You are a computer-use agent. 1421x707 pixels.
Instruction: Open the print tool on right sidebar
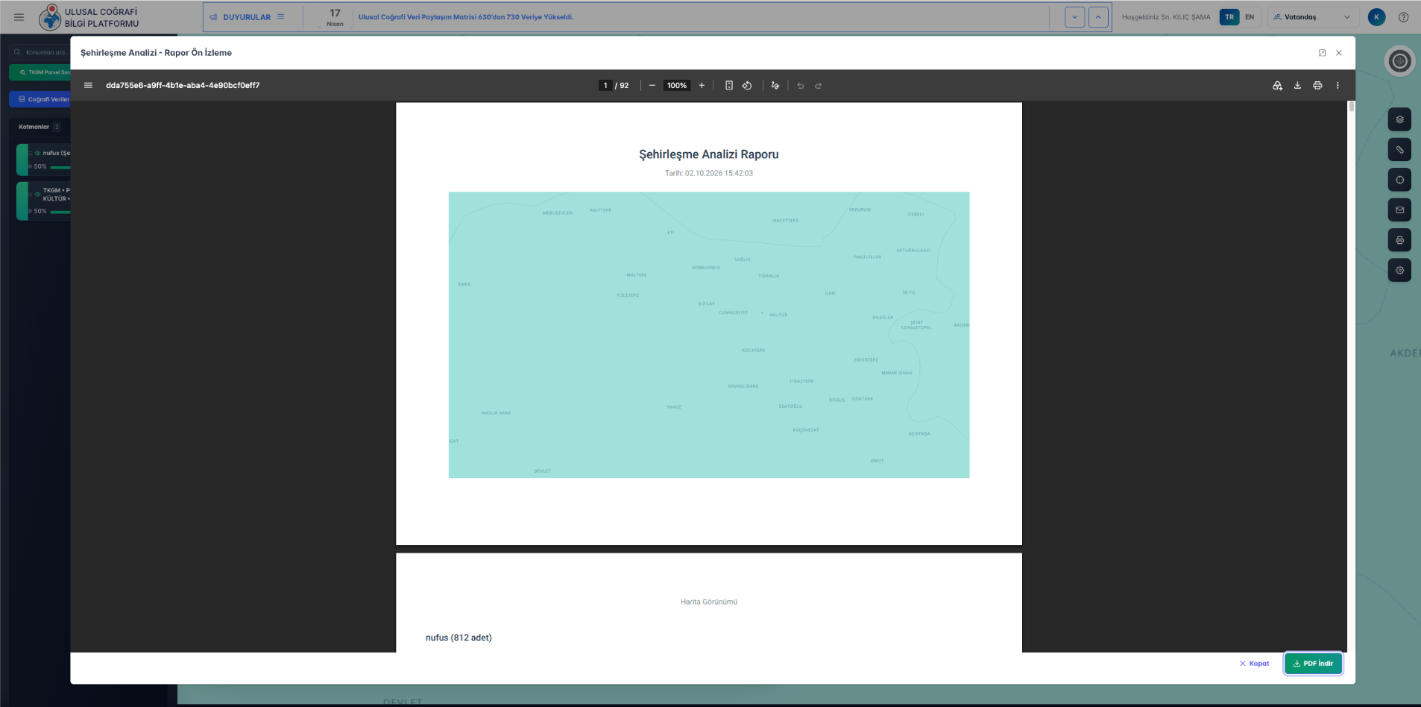pyautogui.click(x=1399, y=240)
